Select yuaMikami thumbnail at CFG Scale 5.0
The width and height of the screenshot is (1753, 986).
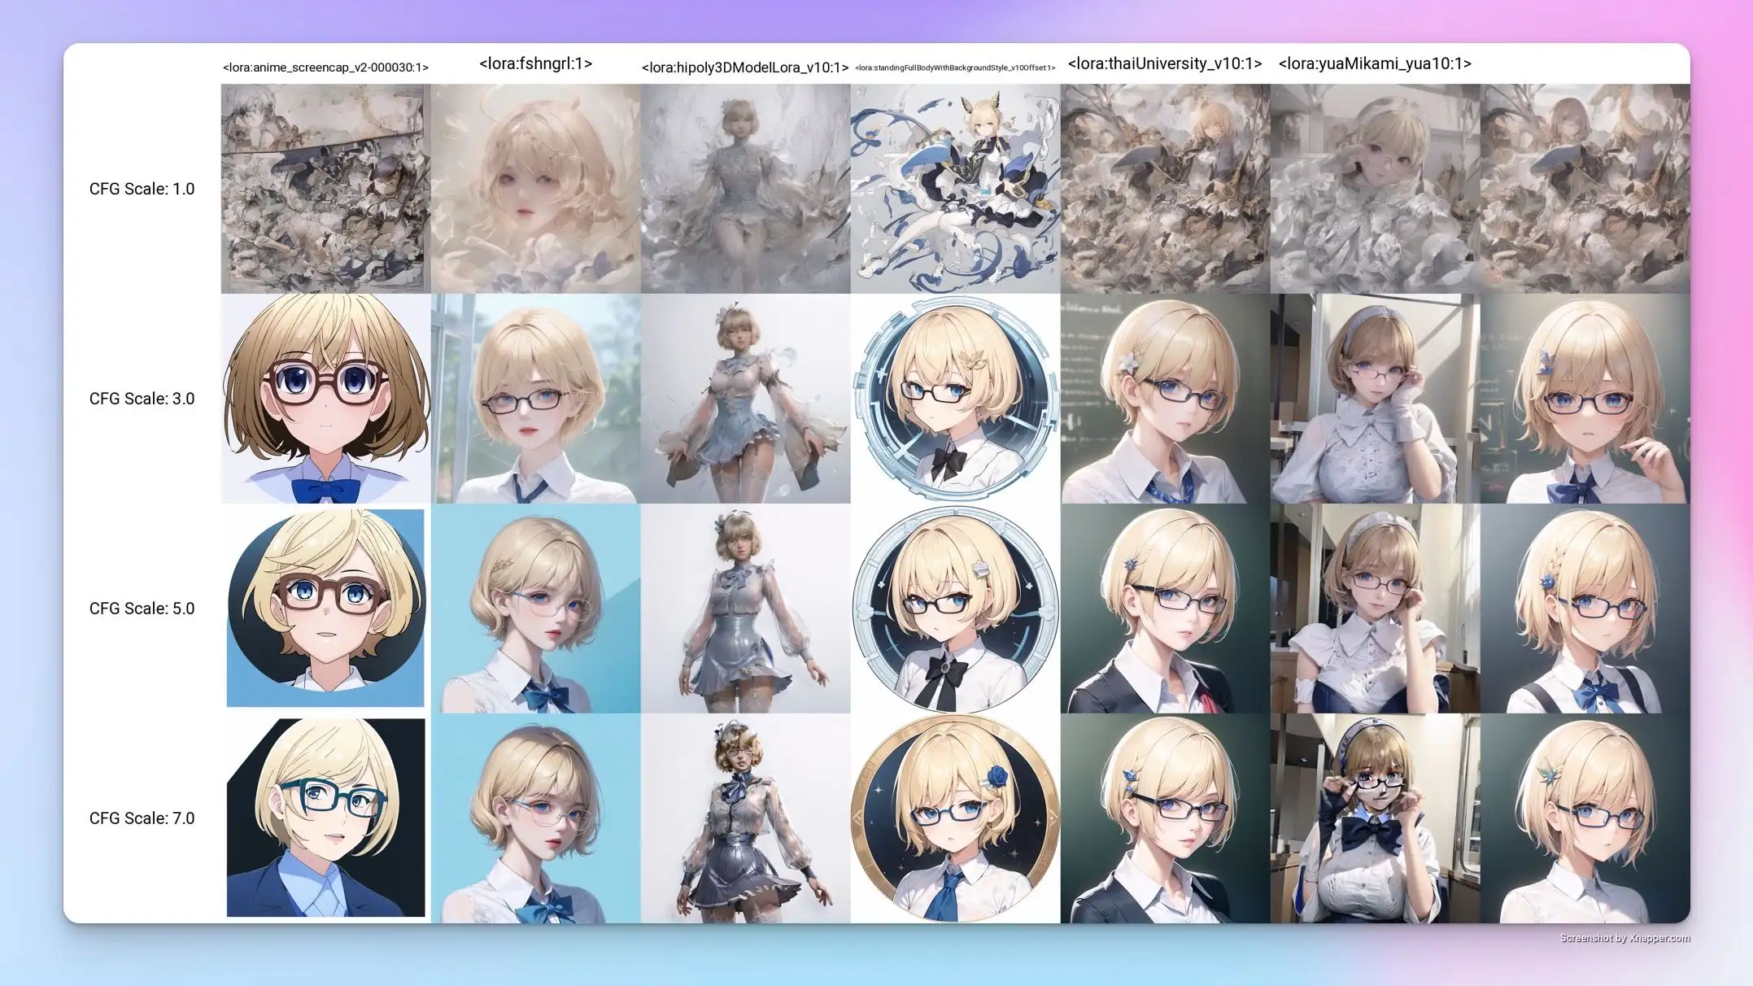point(1375,609)
